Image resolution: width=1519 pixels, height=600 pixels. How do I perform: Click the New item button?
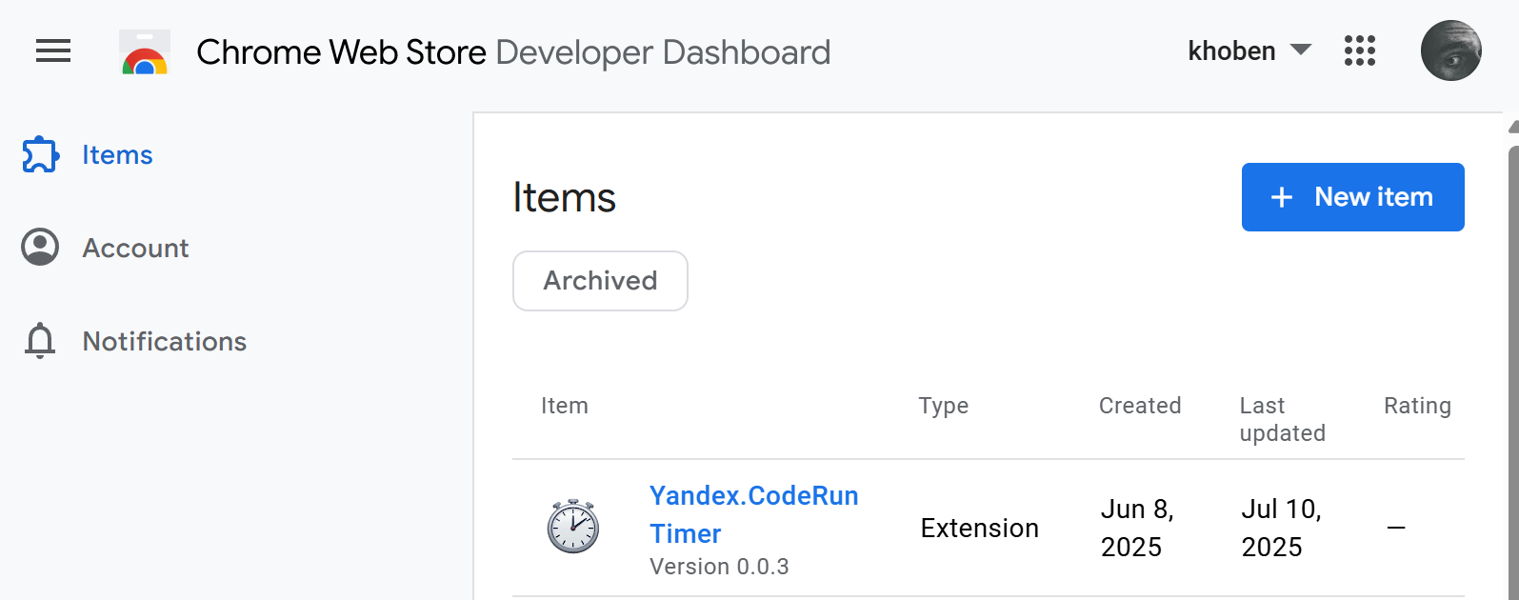point(1352,197)
